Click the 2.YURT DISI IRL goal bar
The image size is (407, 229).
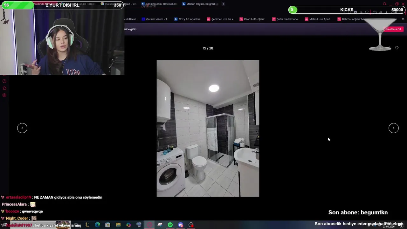(x=62, y=5)
